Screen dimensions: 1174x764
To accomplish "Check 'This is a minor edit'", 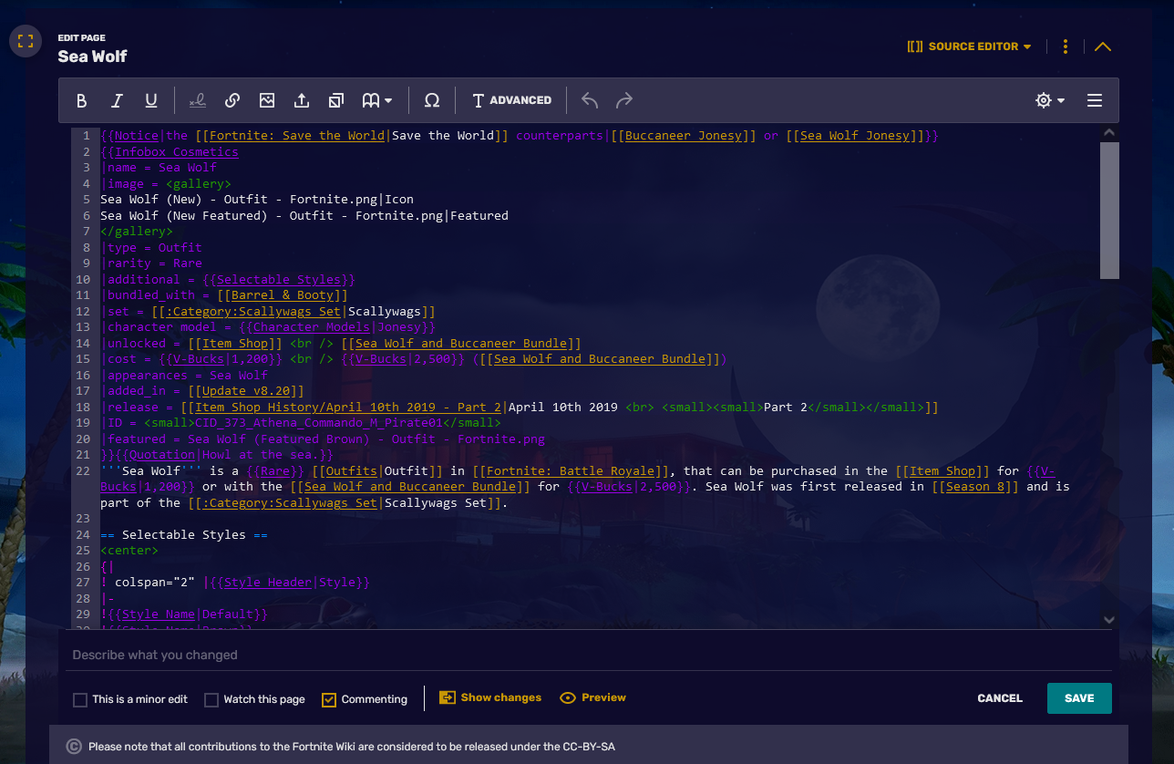I will (80, 700).
